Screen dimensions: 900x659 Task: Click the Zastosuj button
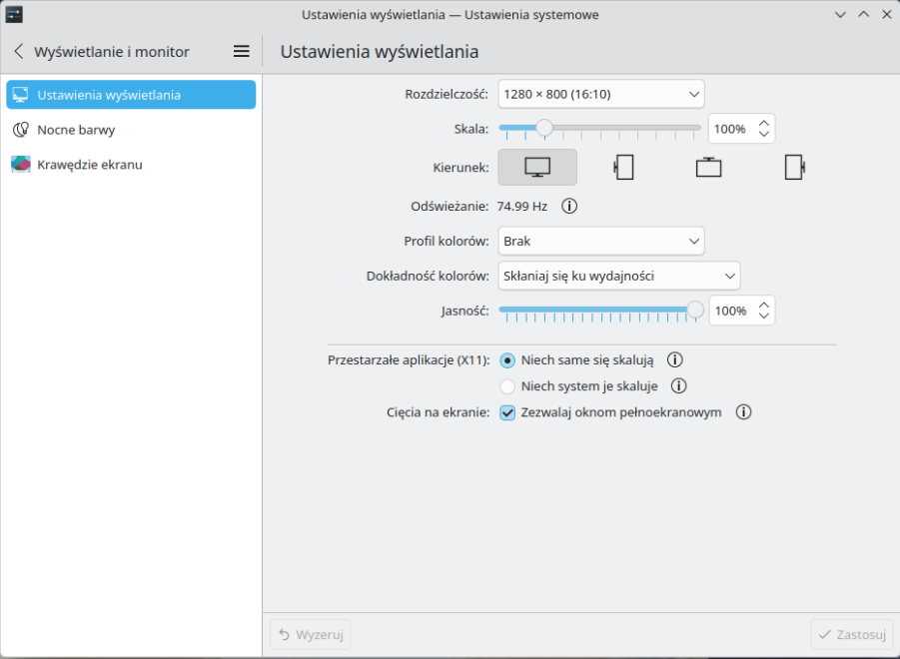pos(851,635)
